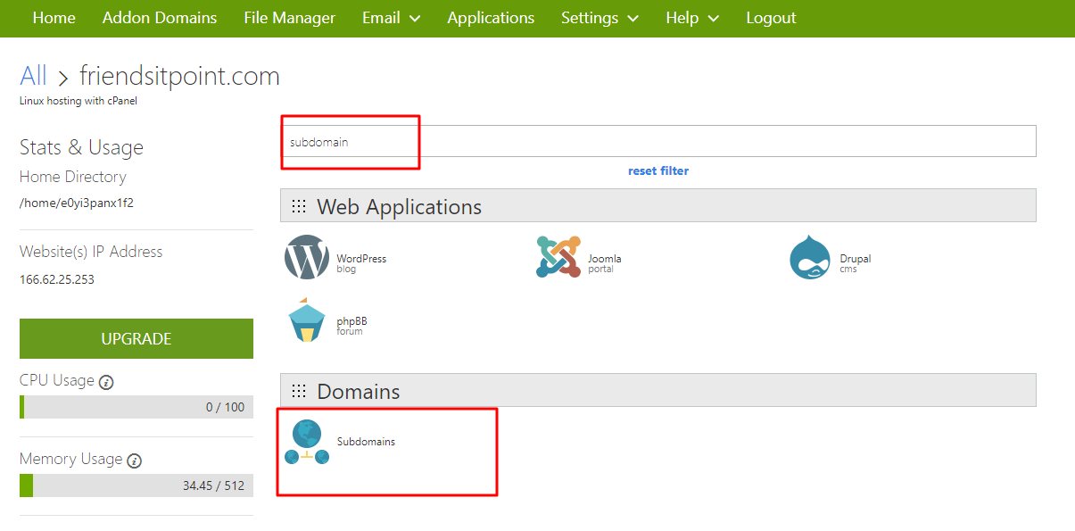Go to Home in the top menu
This screenshot has height=531, width=1075.
[54, 18]
